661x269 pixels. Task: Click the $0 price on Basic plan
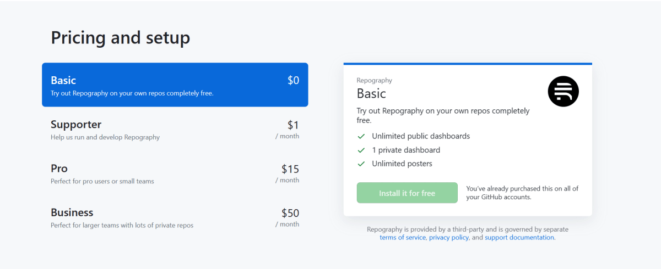(293, 80)
